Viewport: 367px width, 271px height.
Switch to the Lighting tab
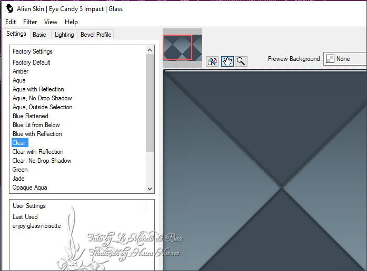point(64,35)
